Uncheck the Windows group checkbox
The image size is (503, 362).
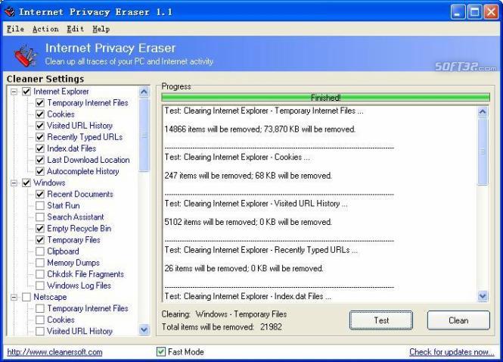click(x=26, y=183)
